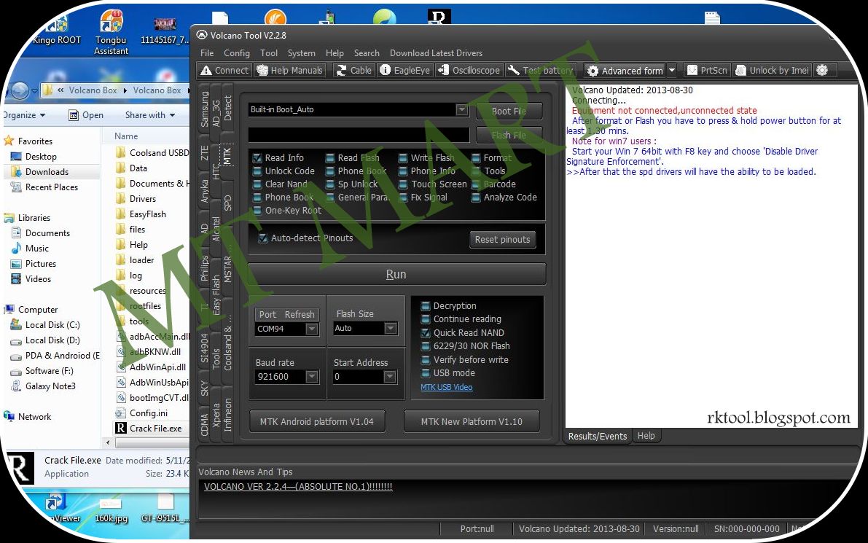The image size is (868, 543).
Task: Open the Config menu
Action: pos(236,53)
